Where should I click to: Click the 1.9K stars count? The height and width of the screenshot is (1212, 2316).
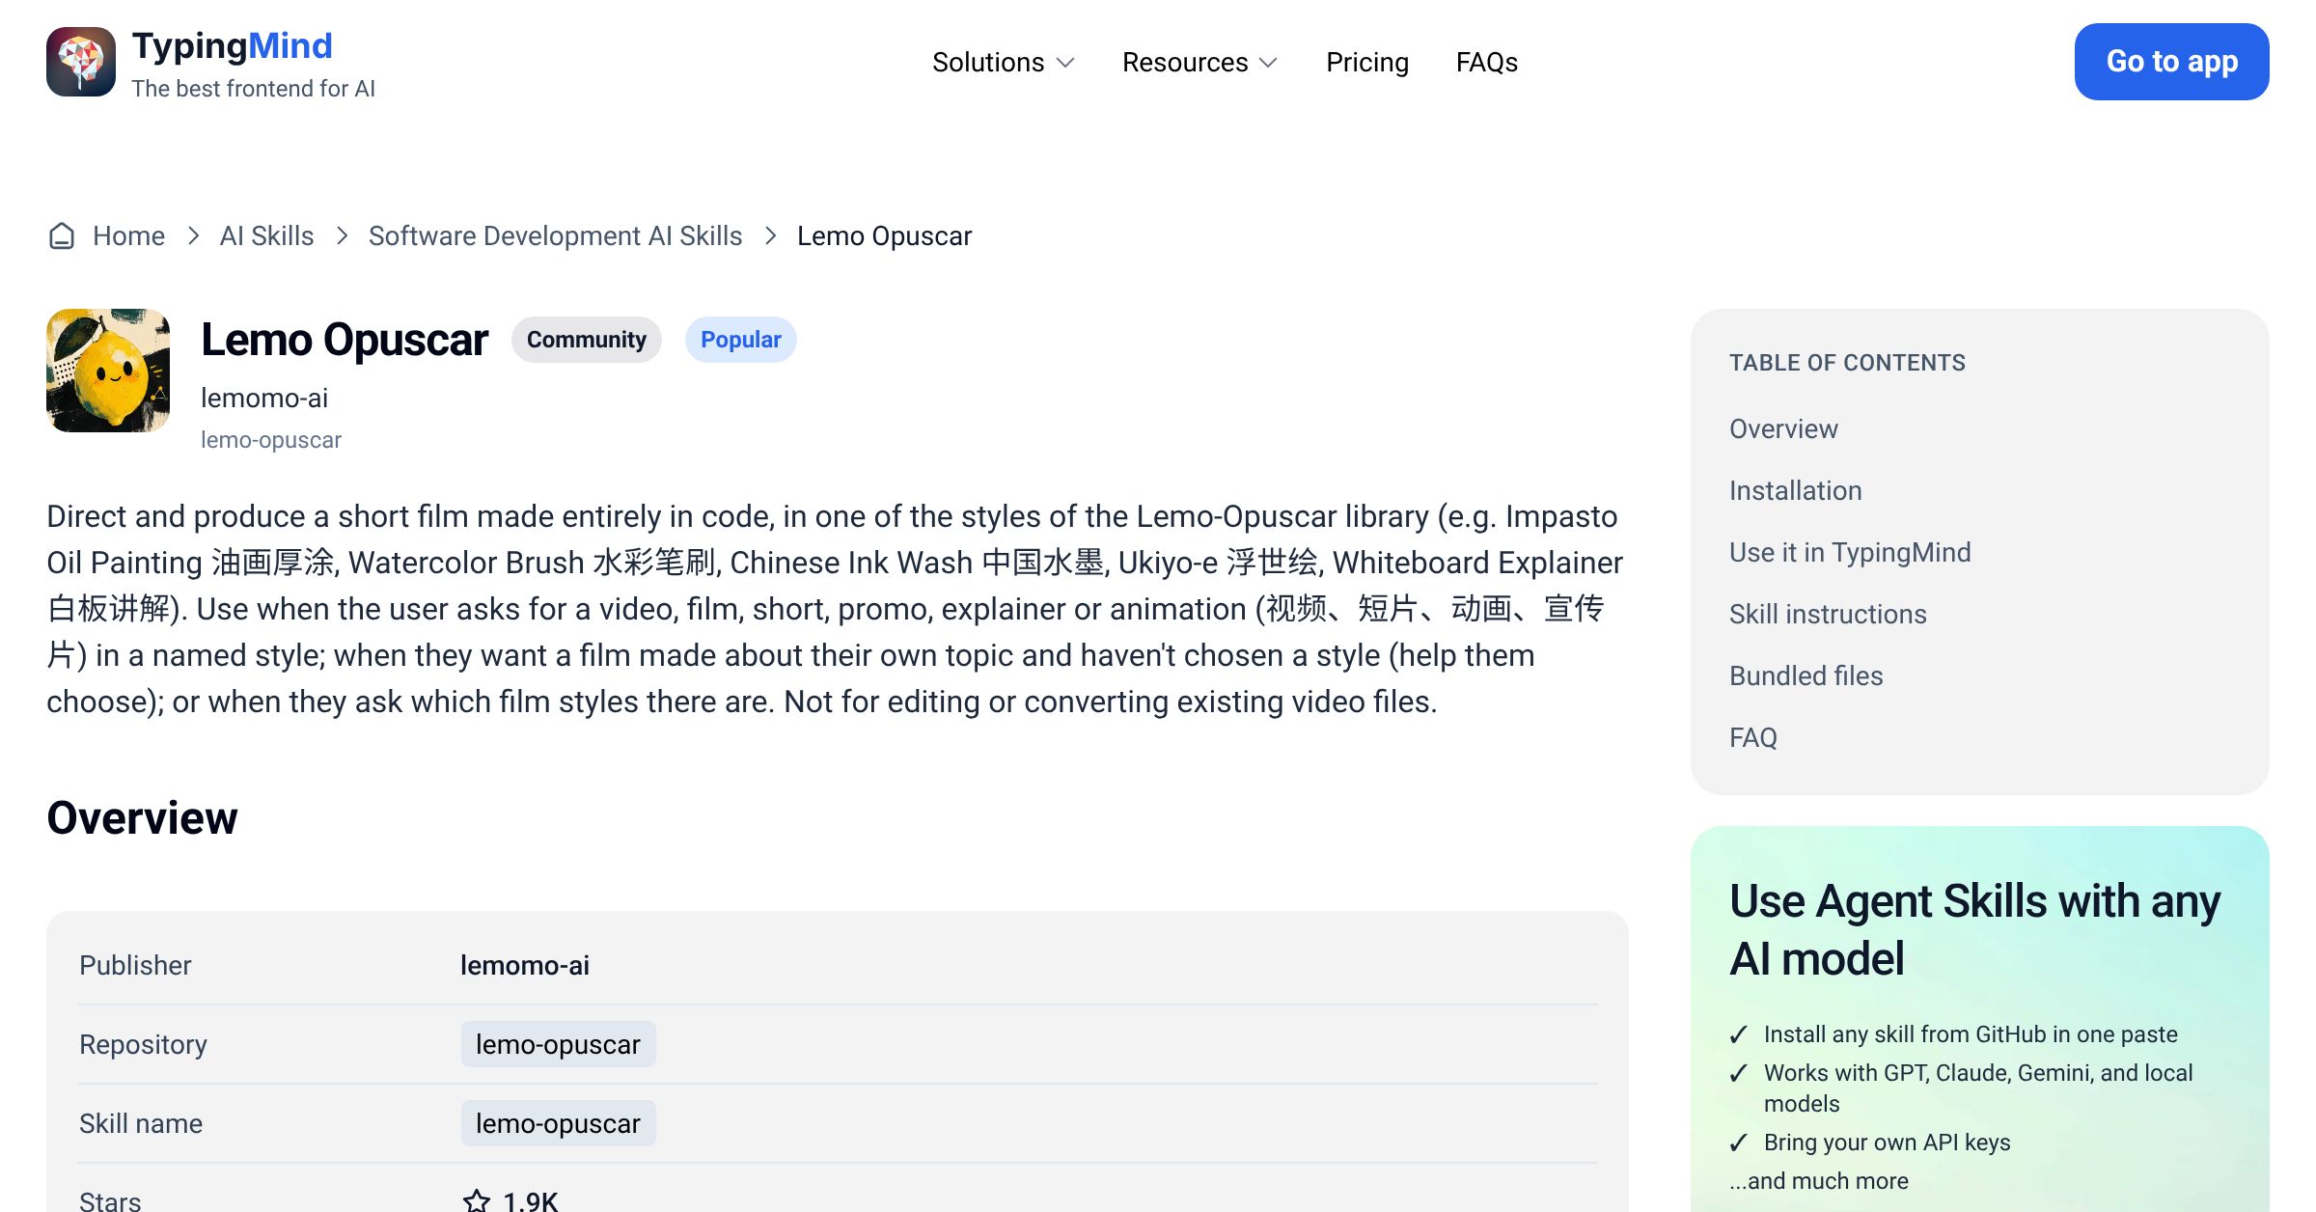tap(531, 1200)
